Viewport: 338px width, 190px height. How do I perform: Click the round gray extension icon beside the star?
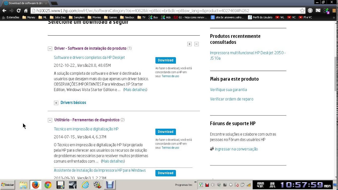310,11
